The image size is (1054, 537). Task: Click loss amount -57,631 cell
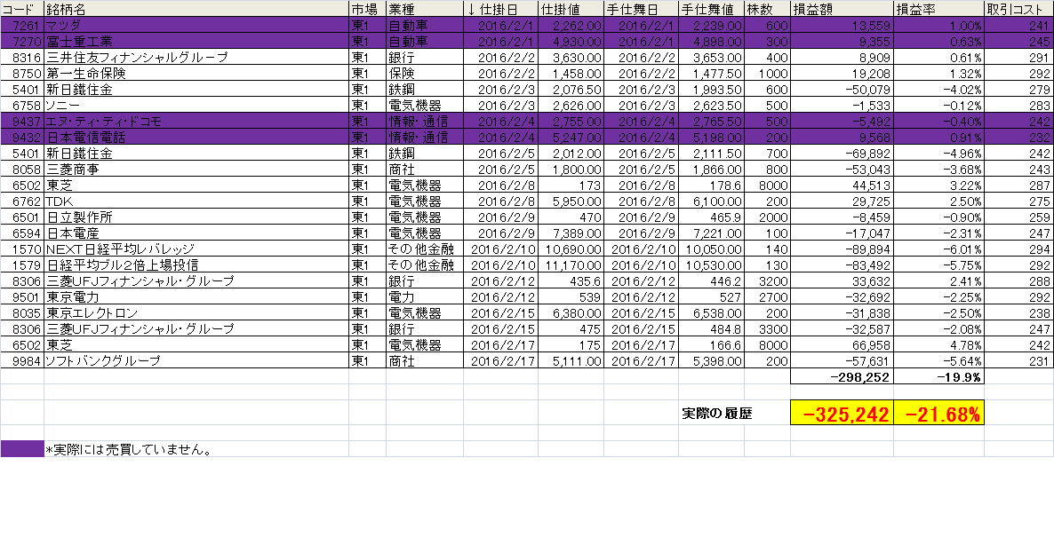[842, 360]
